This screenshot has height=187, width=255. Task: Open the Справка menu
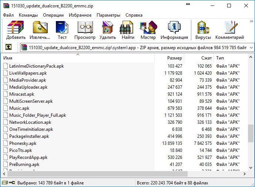point(134,15)
